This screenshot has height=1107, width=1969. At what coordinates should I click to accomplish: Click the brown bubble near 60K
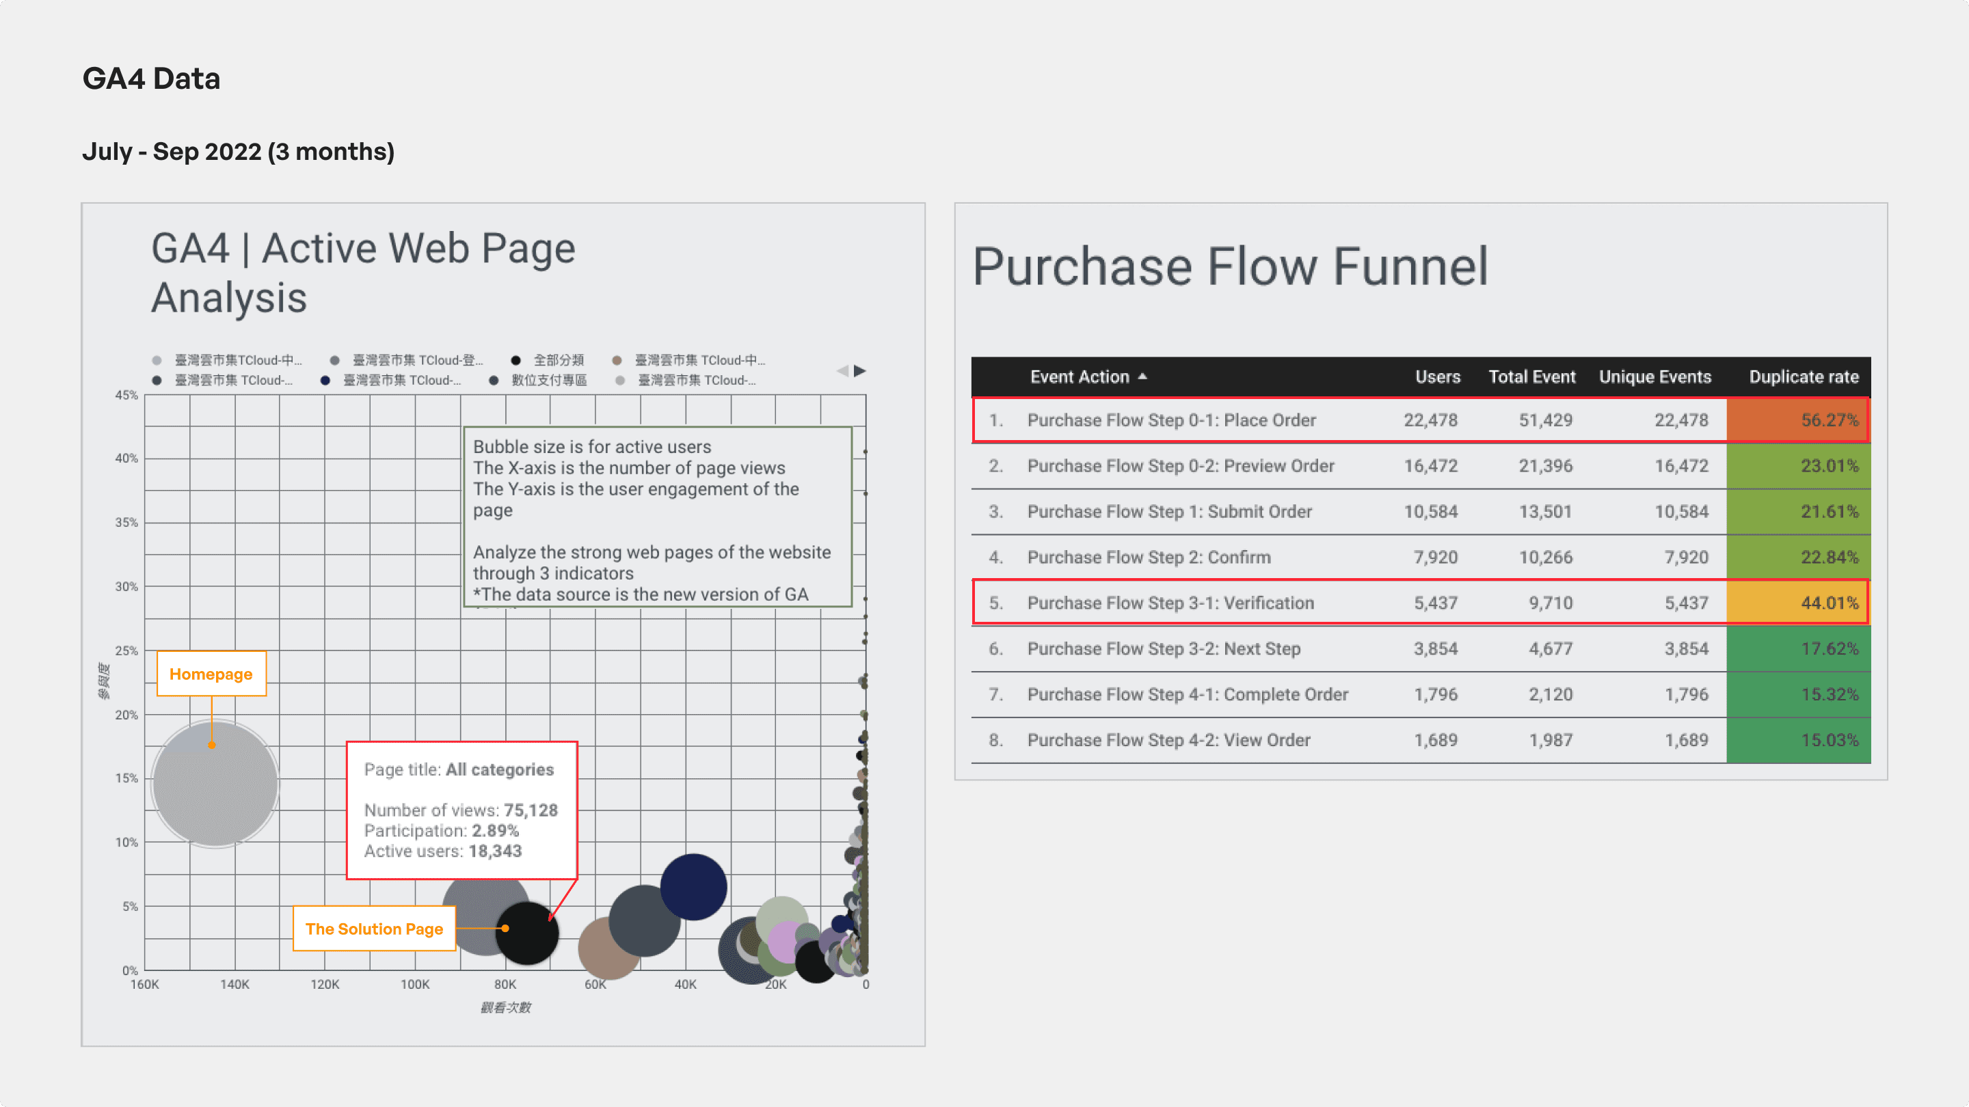tap(600, 954)
